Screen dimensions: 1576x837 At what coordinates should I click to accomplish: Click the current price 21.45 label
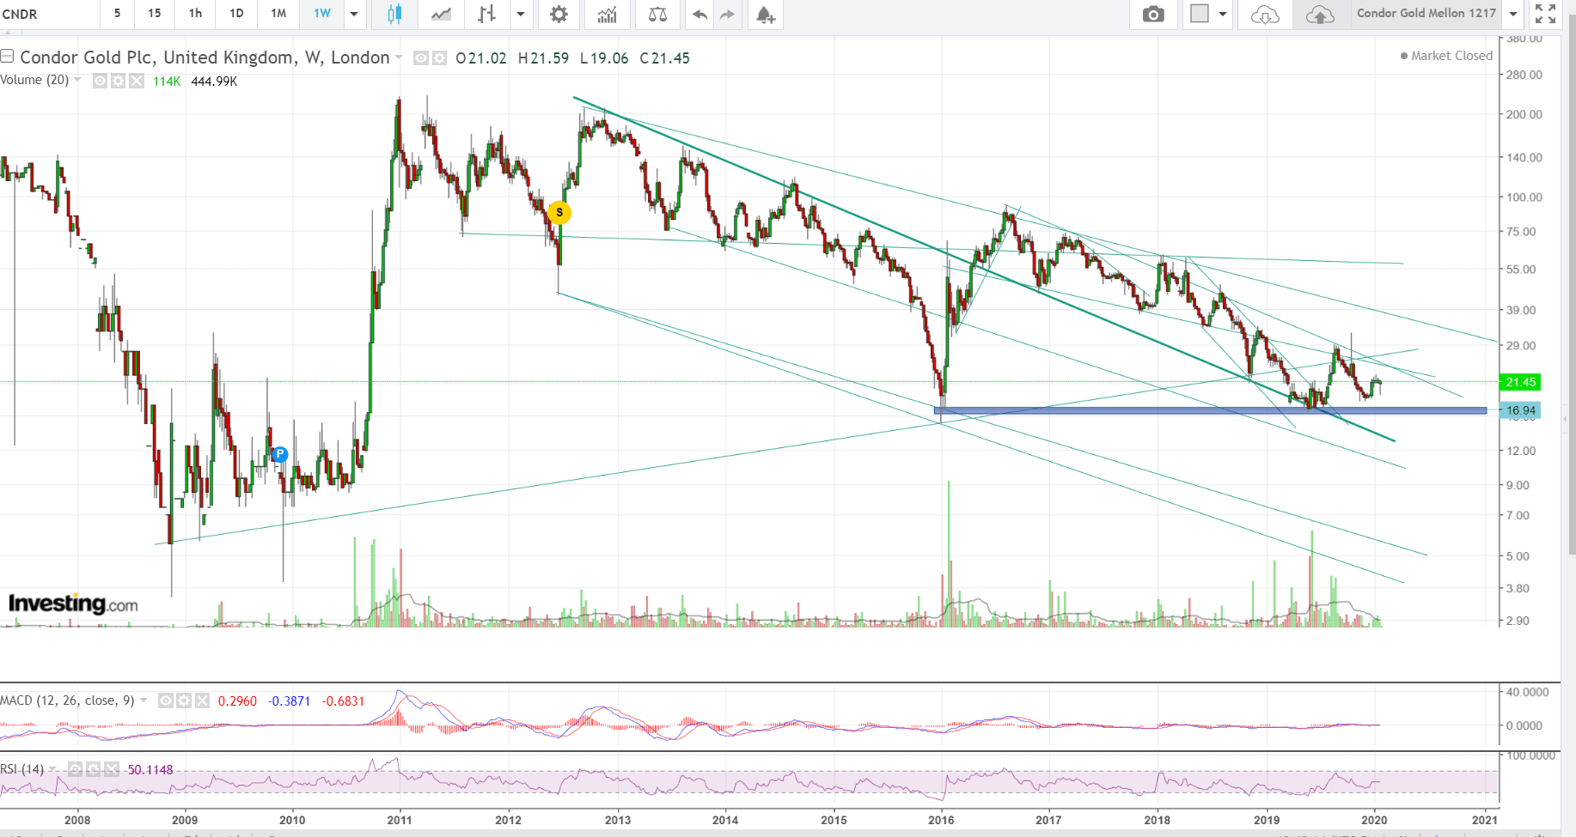coord(1520,382)
